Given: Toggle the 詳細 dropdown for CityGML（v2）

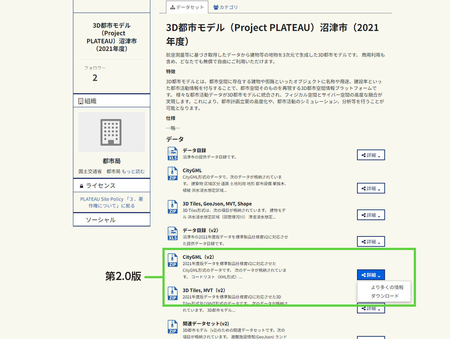Looking at the screenshot, I should pos(371,275).
